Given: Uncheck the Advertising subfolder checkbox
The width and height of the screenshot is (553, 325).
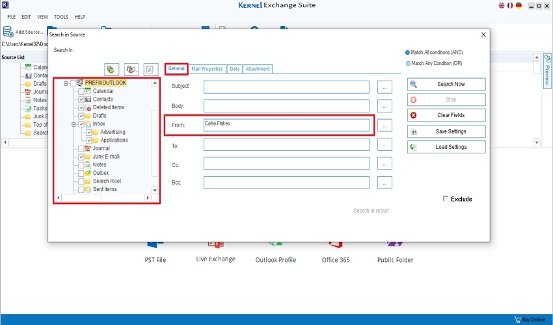Looking at the screenshot, I should tap(89, 132).
